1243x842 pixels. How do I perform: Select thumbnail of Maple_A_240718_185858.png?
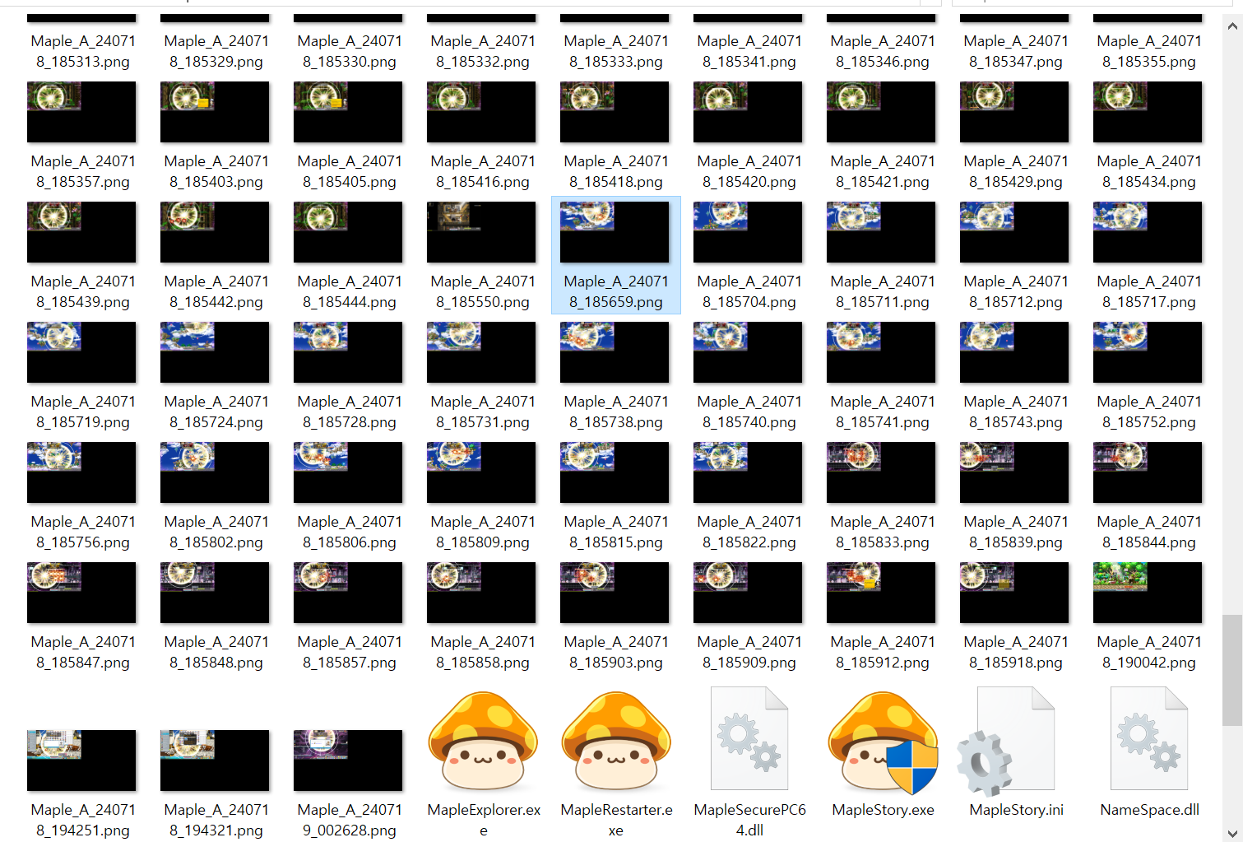click(x=481, y=593)
